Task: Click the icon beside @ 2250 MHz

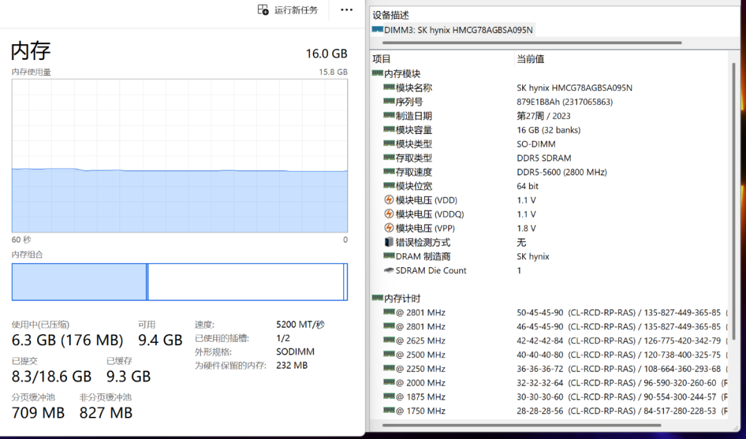Action: coord(389,368)
